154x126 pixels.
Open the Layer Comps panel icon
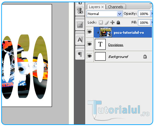click(80, 25)
